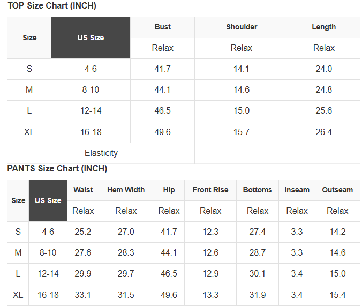Select the Shoulder column header
Screen dimensions: 362x306
242,27
